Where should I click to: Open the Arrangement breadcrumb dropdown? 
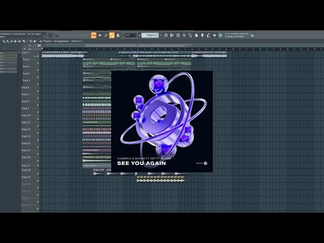click(x=61, y=42)
